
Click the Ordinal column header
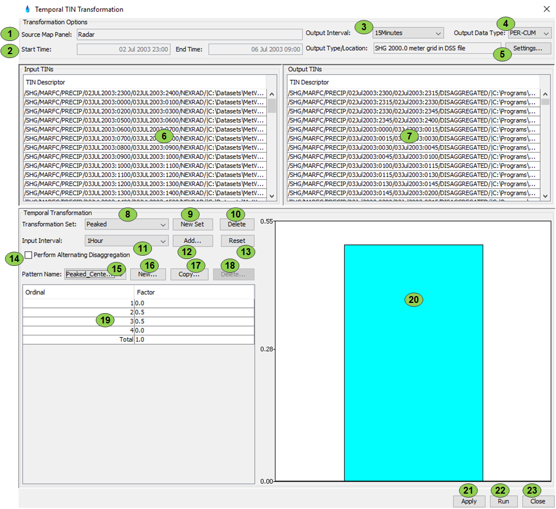tap(79, 292)
